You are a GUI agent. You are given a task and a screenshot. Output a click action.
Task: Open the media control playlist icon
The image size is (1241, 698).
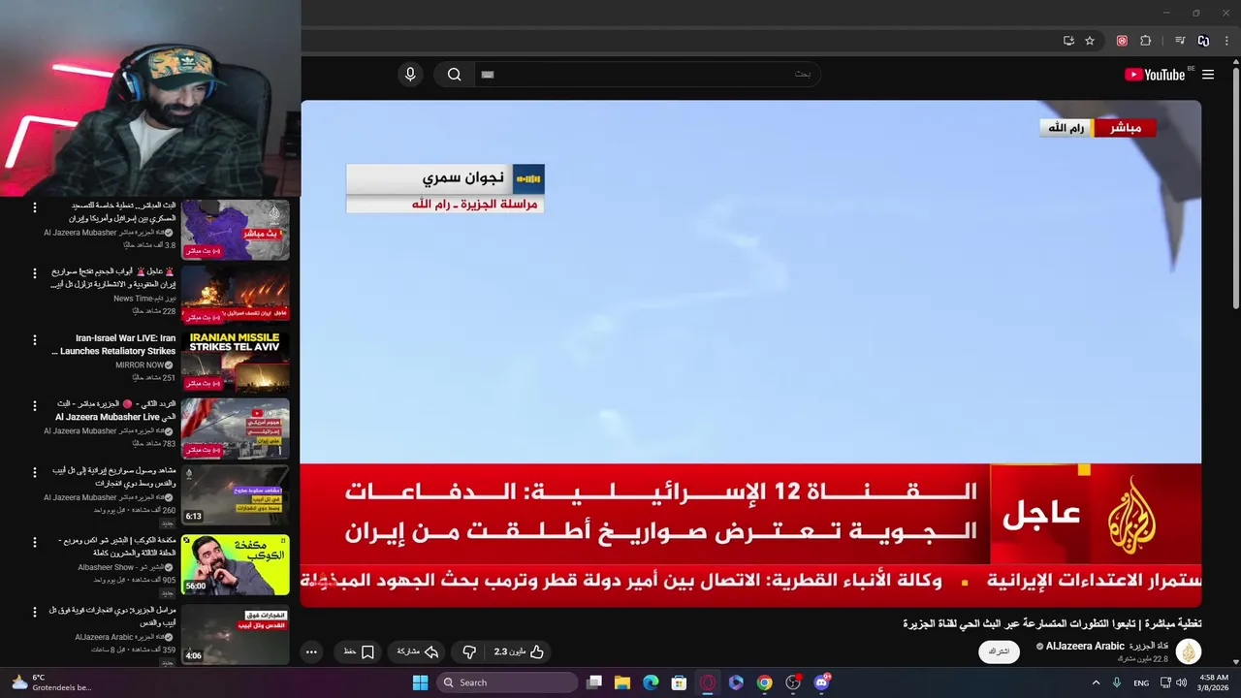click(1180, 41)
